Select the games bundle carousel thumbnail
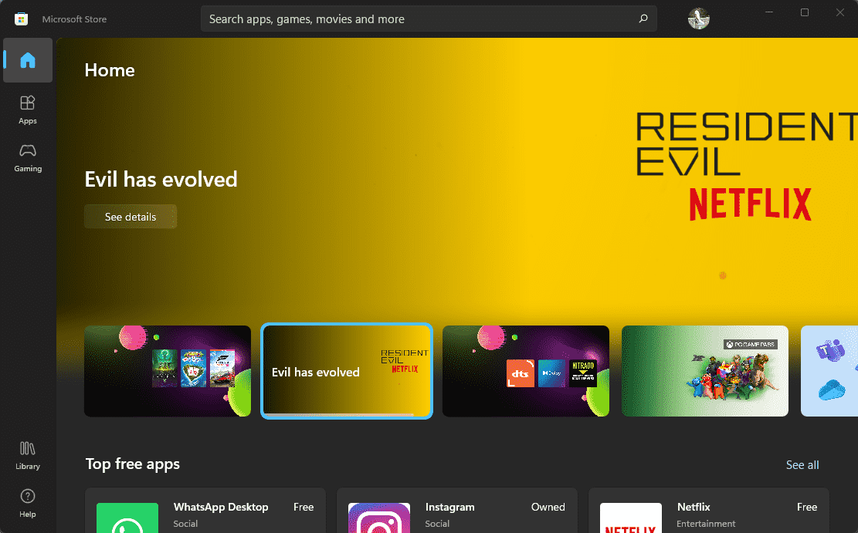858x533 pixels. point(168,371)
